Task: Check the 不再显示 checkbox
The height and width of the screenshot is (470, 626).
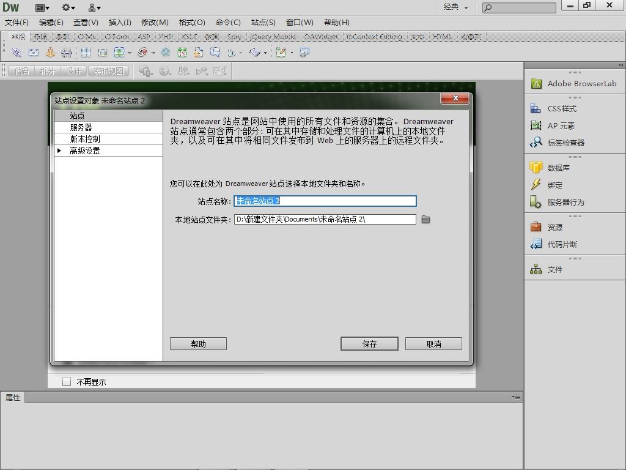Action: click(66, 381)
